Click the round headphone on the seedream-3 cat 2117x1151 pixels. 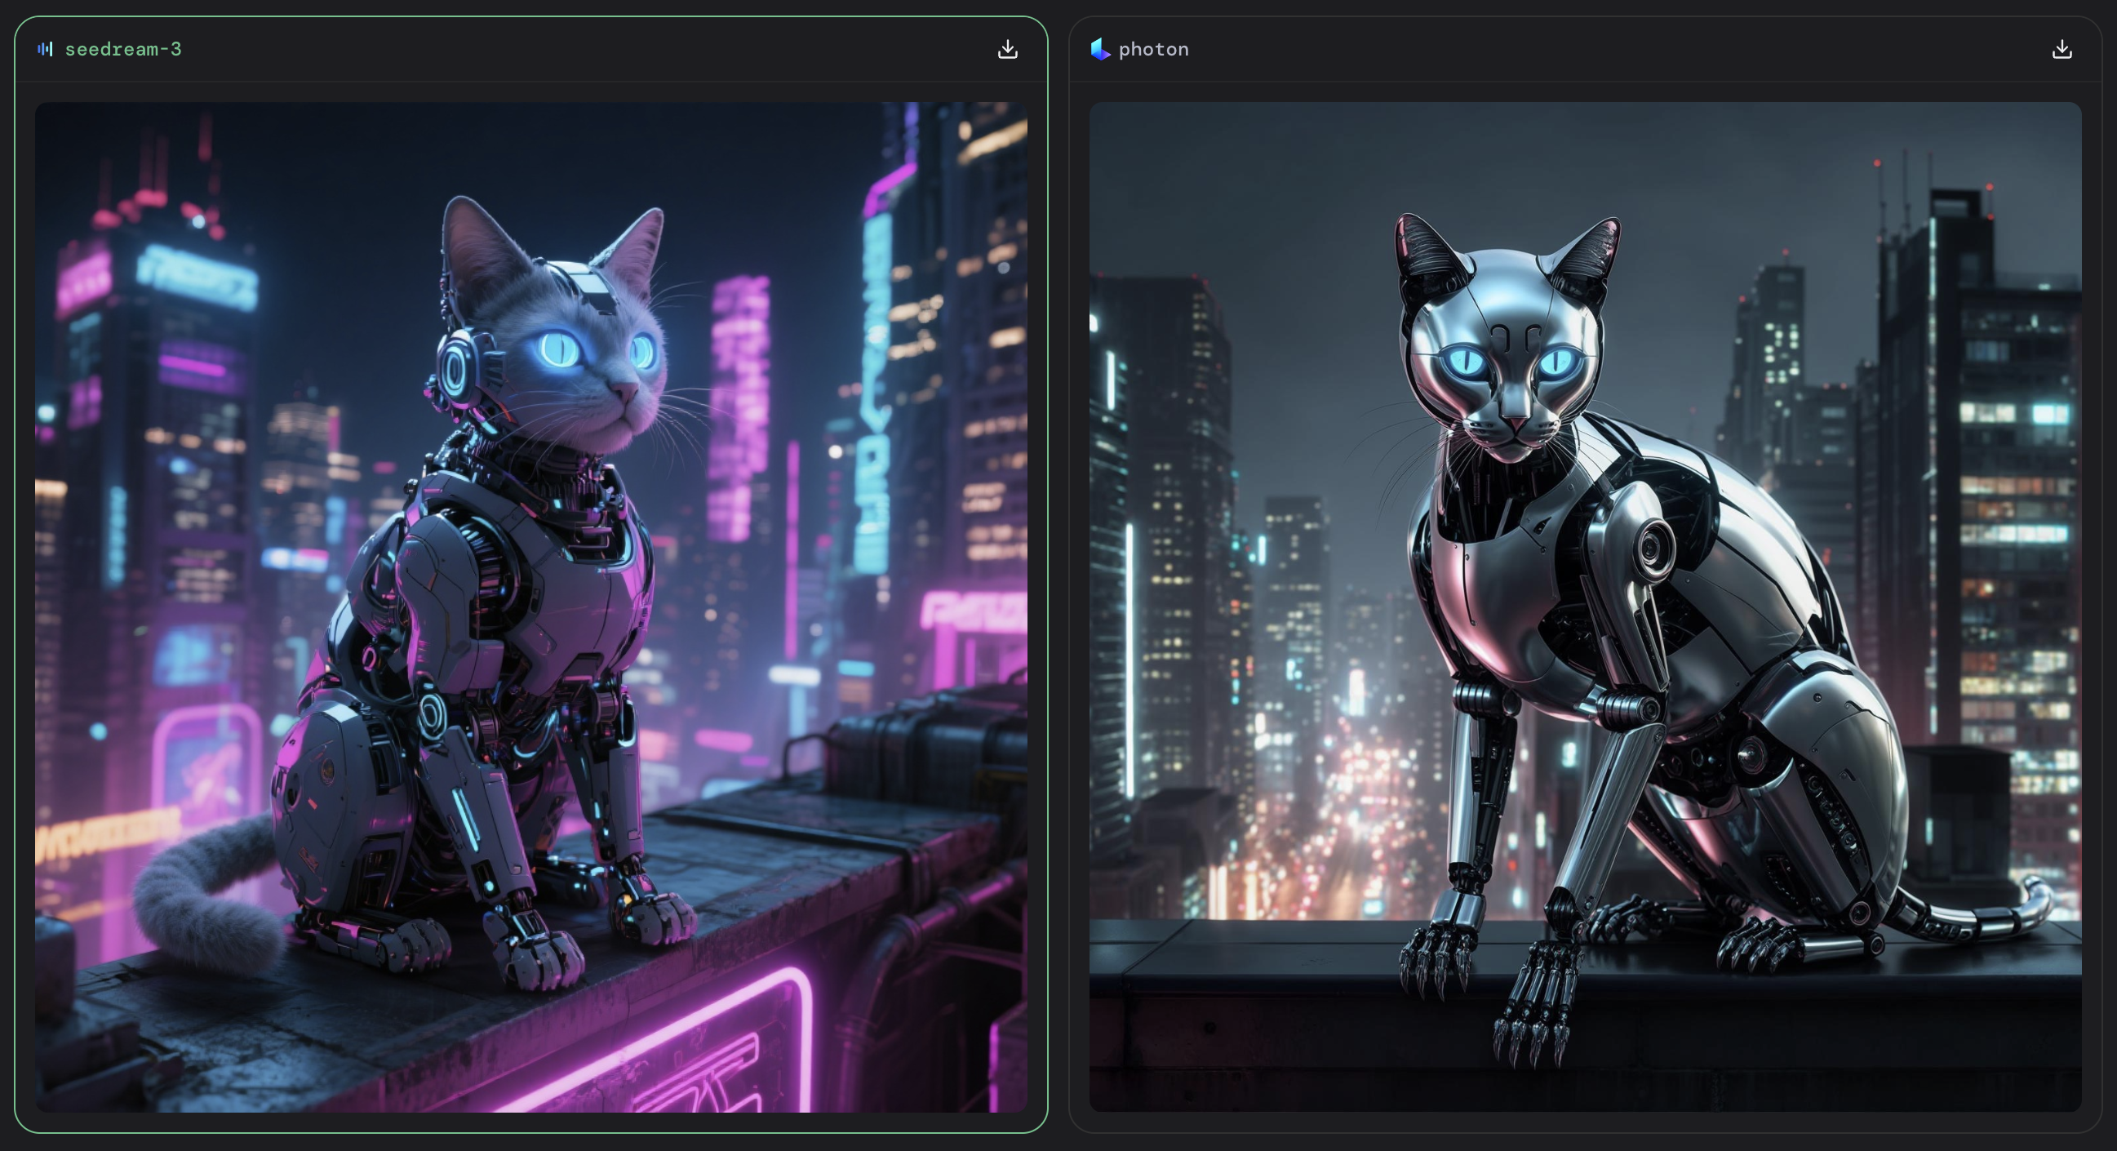tap(455, 368)
